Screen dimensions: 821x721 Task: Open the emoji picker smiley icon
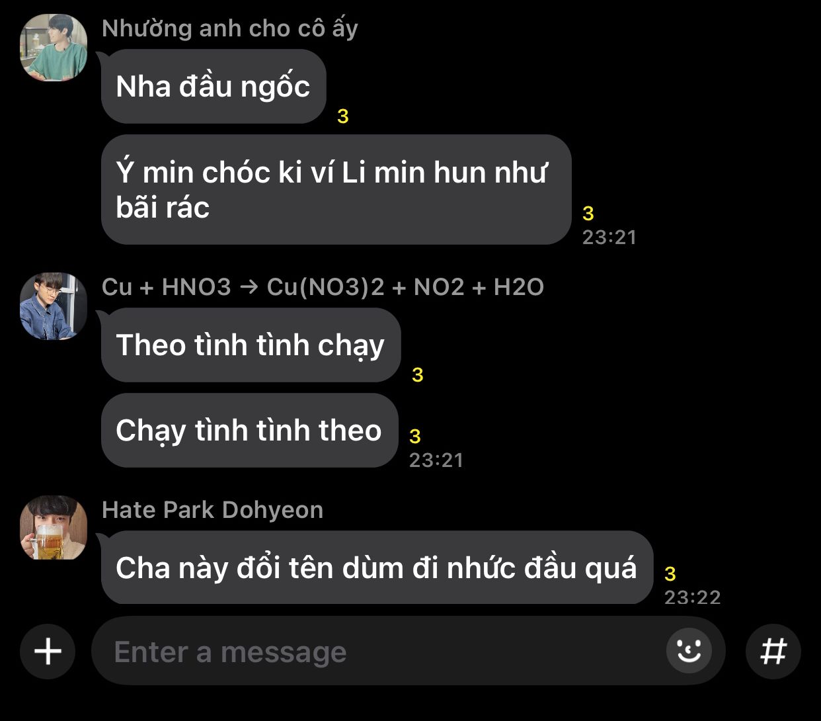689,652
